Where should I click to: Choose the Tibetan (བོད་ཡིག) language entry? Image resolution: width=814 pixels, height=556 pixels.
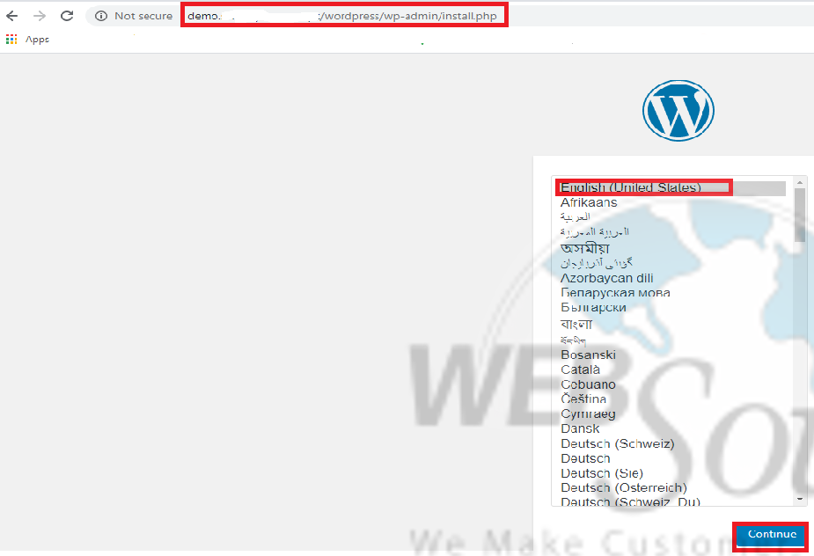[x=574, y=340]
